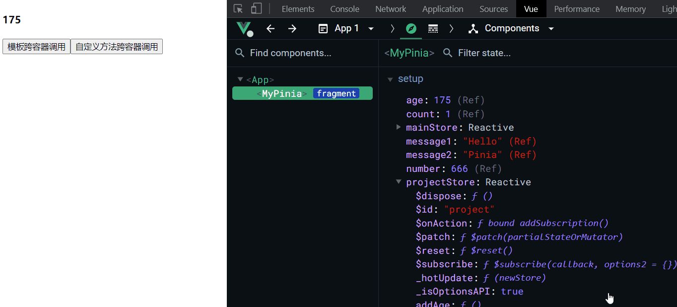Click the MyPinia heading in state panel
677x307 pixels.
[409, 53]
